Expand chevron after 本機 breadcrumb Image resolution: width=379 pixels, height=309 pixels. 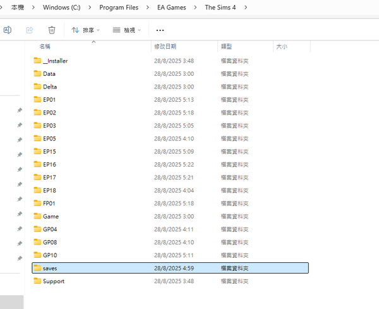(x=33, y=8)
